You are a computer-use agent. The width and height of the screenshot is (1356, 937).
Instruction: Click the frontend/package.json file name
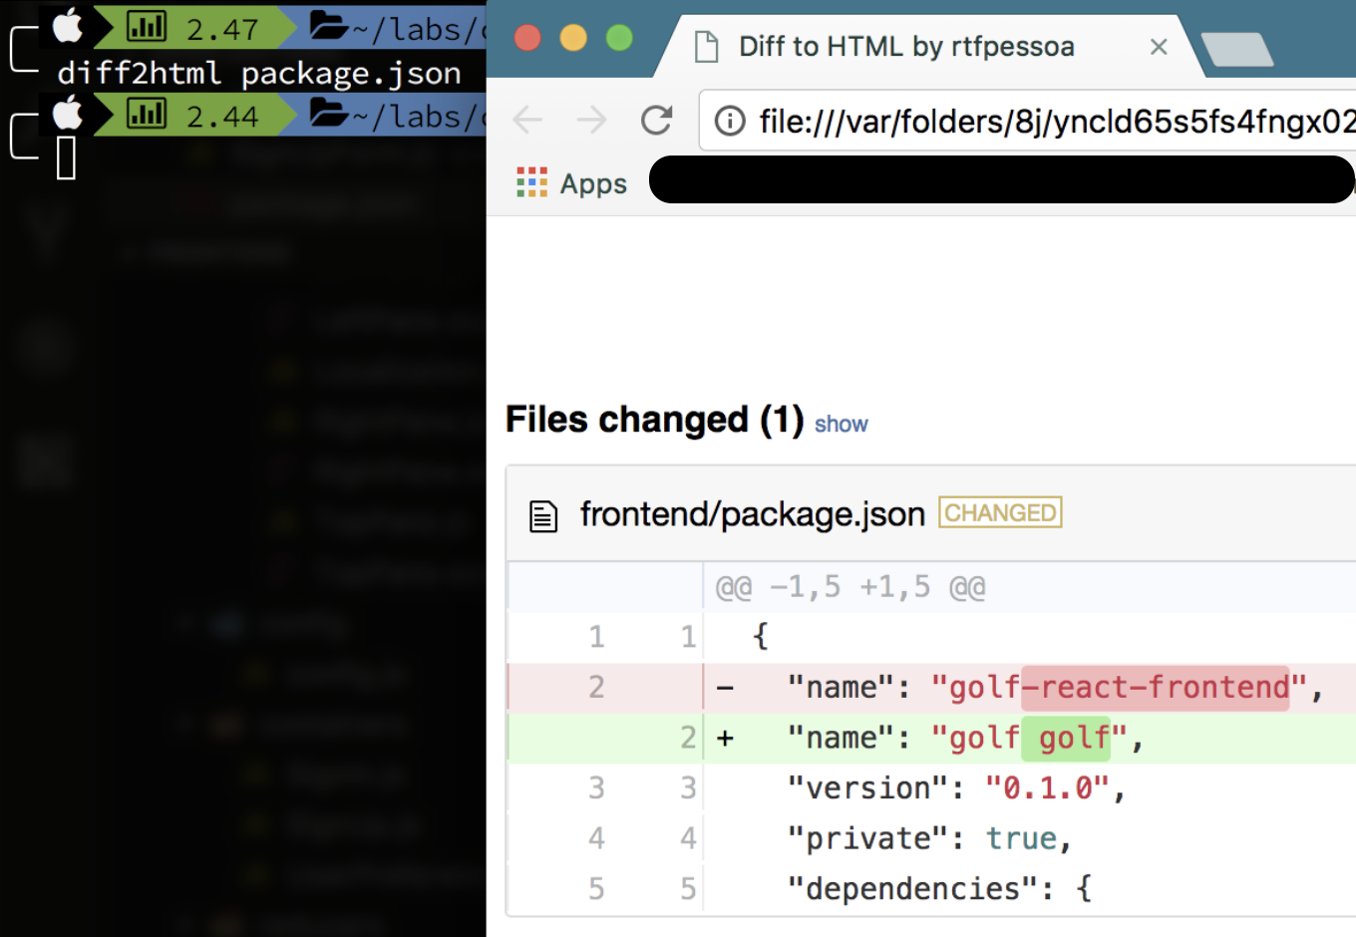pyautogui.click(x=753, y=514)
